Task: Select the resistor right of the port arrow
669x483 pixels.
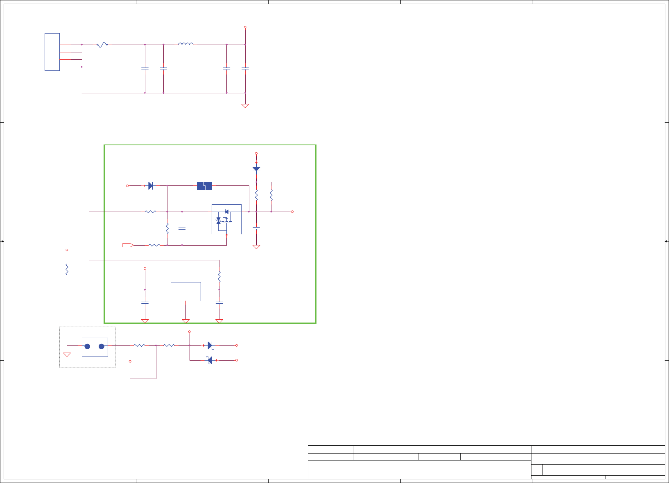Action: 154,245
